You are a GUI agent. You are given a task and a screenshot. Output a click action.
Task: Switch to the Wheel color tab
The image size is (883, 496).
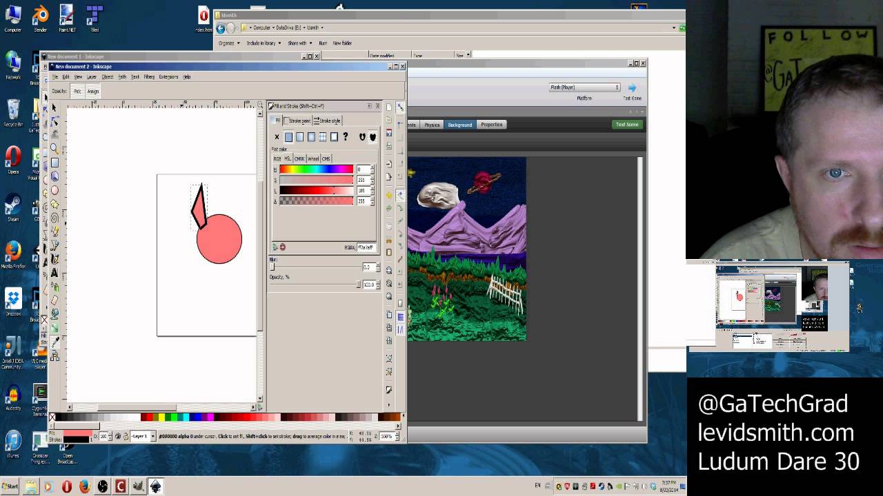(x=313, y=158)
